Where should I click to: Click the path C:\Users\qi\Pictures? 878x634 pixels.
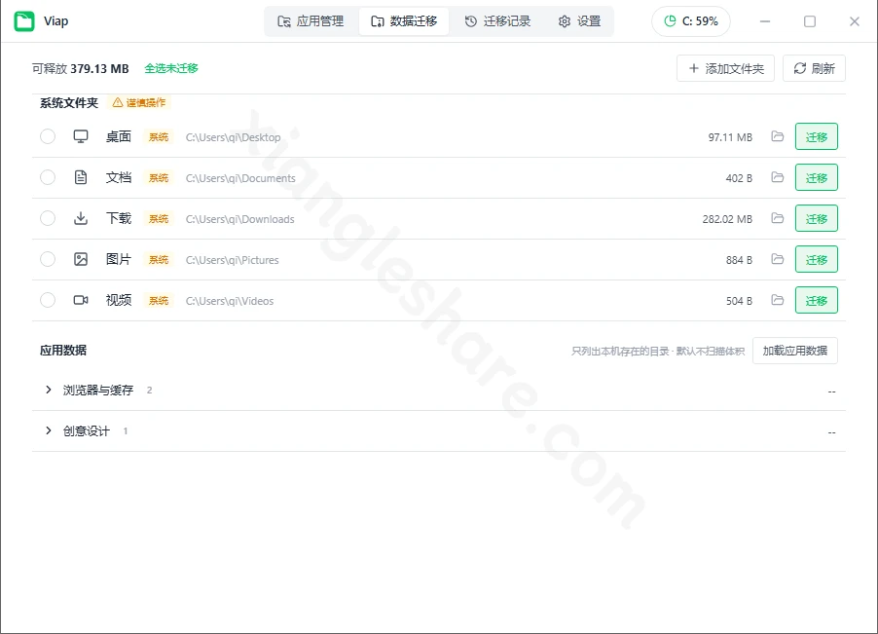232,260
